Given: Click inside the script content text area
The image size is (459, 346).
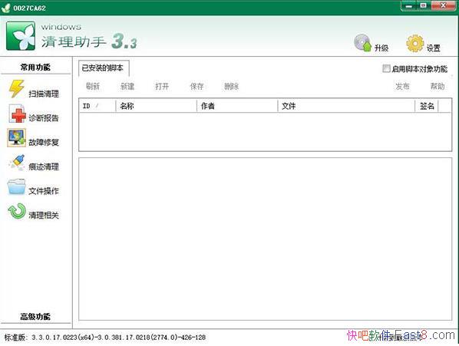Looking at the screenshot, I should pyautogui.click(x=266, y=239).
